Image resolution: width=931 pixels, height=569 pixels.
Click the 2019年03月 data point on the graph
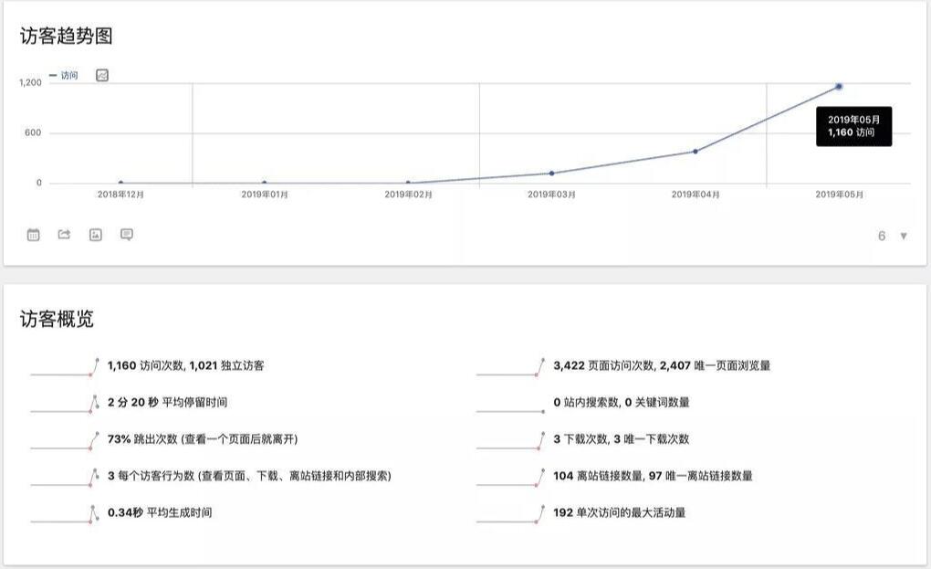point(551,173)
